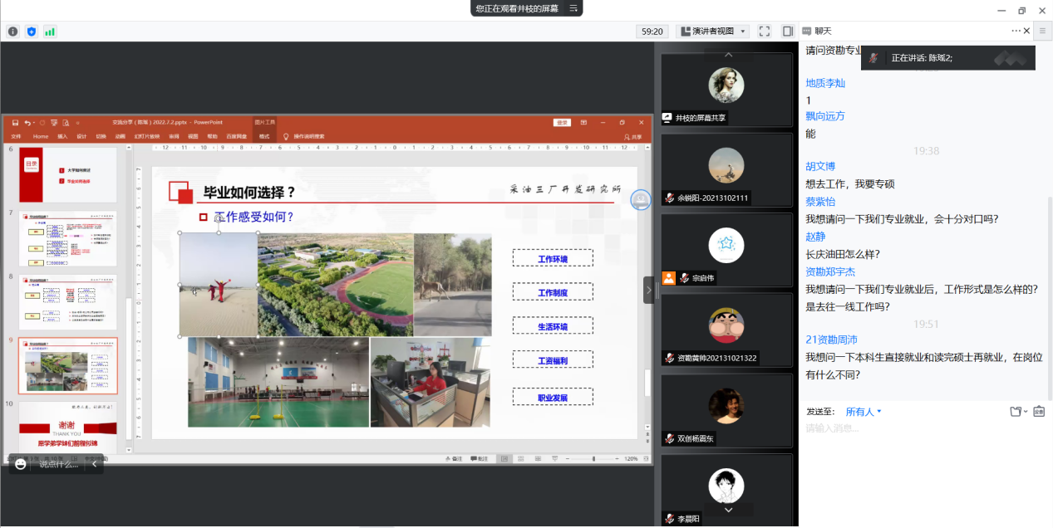Close the 聊天 chat panel
The height and width of the screenshot is (528, 1053).
click(1027, 31)
